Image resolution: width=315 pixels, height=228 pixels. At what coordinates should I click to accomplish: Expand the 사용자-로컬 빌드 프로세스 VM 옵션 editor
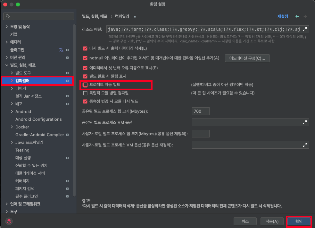305,145
